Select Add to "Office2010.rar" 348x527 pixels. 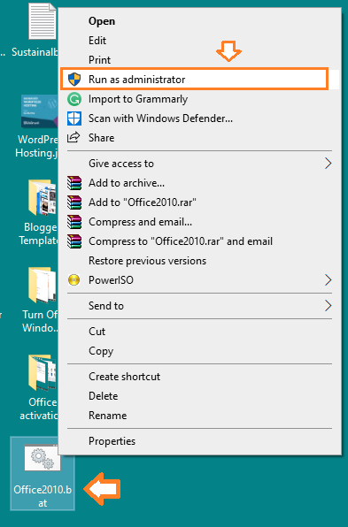(143, 202)
